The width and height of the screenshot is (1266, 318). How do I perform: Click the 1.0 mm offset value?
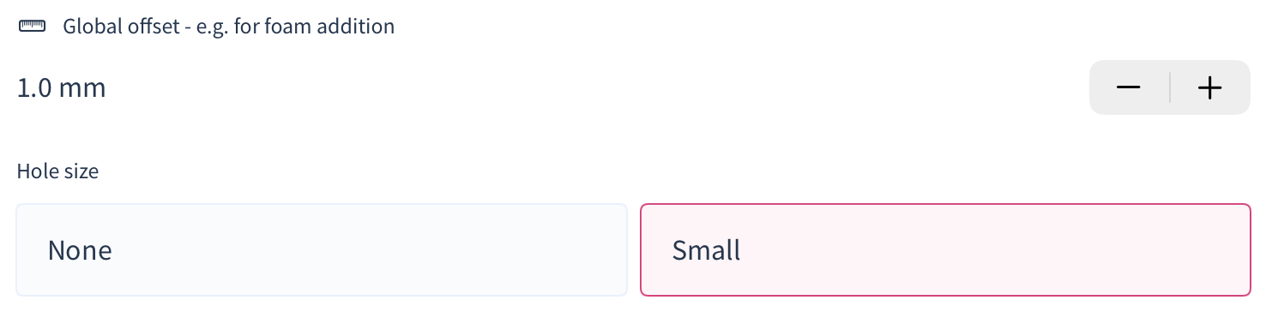(62, 88)
